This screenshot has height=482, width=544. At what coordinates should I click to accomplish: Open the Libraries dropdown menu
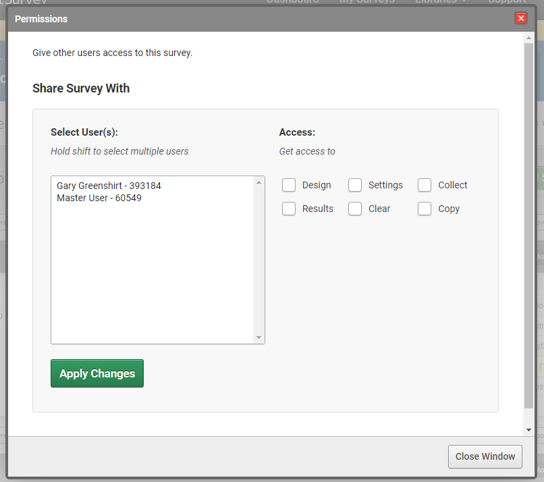point(439,2)
